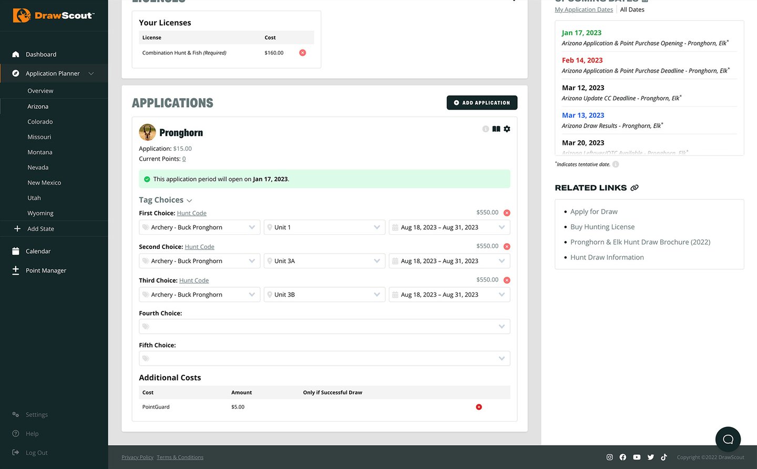
Task: Open Instagram icon in footer
Action: [610, 457]
